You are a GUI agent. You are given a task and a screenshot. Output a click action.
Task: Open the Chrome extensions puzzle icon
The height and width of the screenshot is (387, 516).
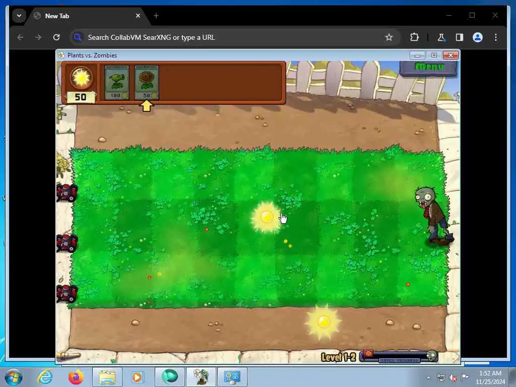click(414, 37)
